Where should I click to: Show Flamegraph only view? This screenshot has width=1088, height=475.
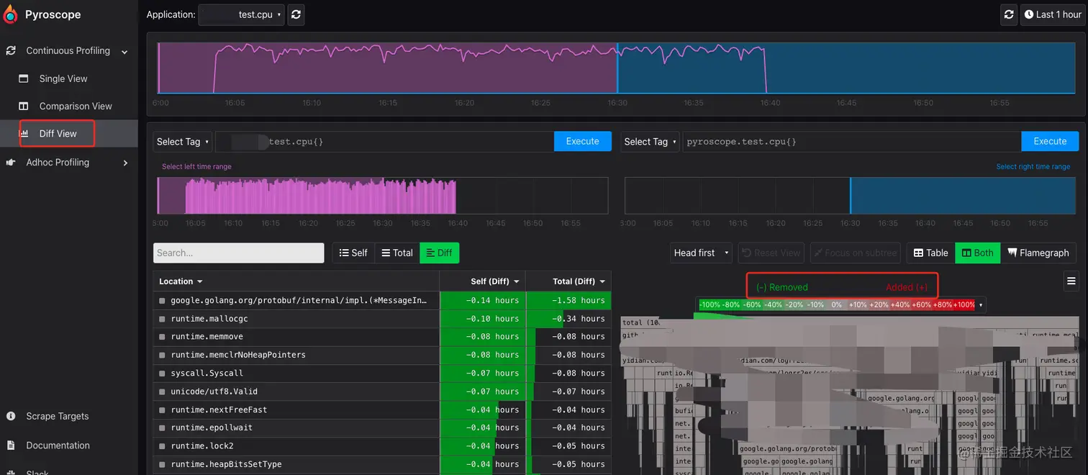coord(1038,253)
